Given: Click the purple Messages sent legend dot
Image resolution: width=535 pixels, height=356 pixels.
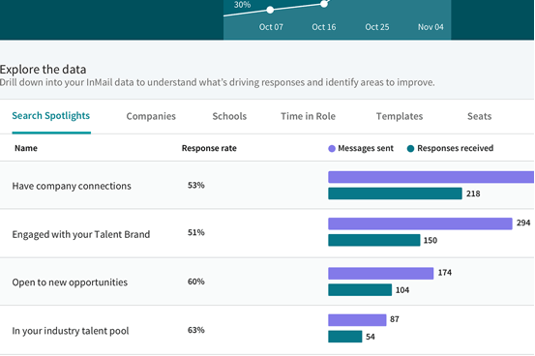Looking at the screenshot, I should tap(332, 148).
